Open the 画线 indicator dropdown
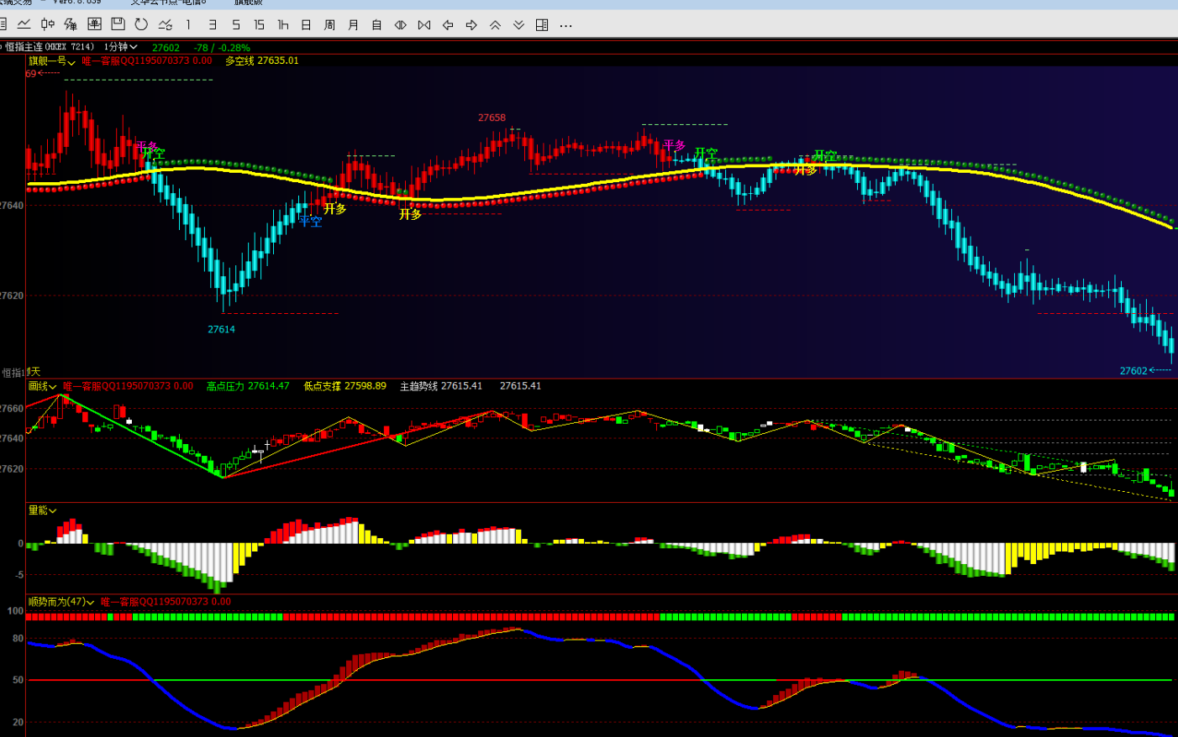Viewport: 1178px width, 737px height. tap(43, 386)
